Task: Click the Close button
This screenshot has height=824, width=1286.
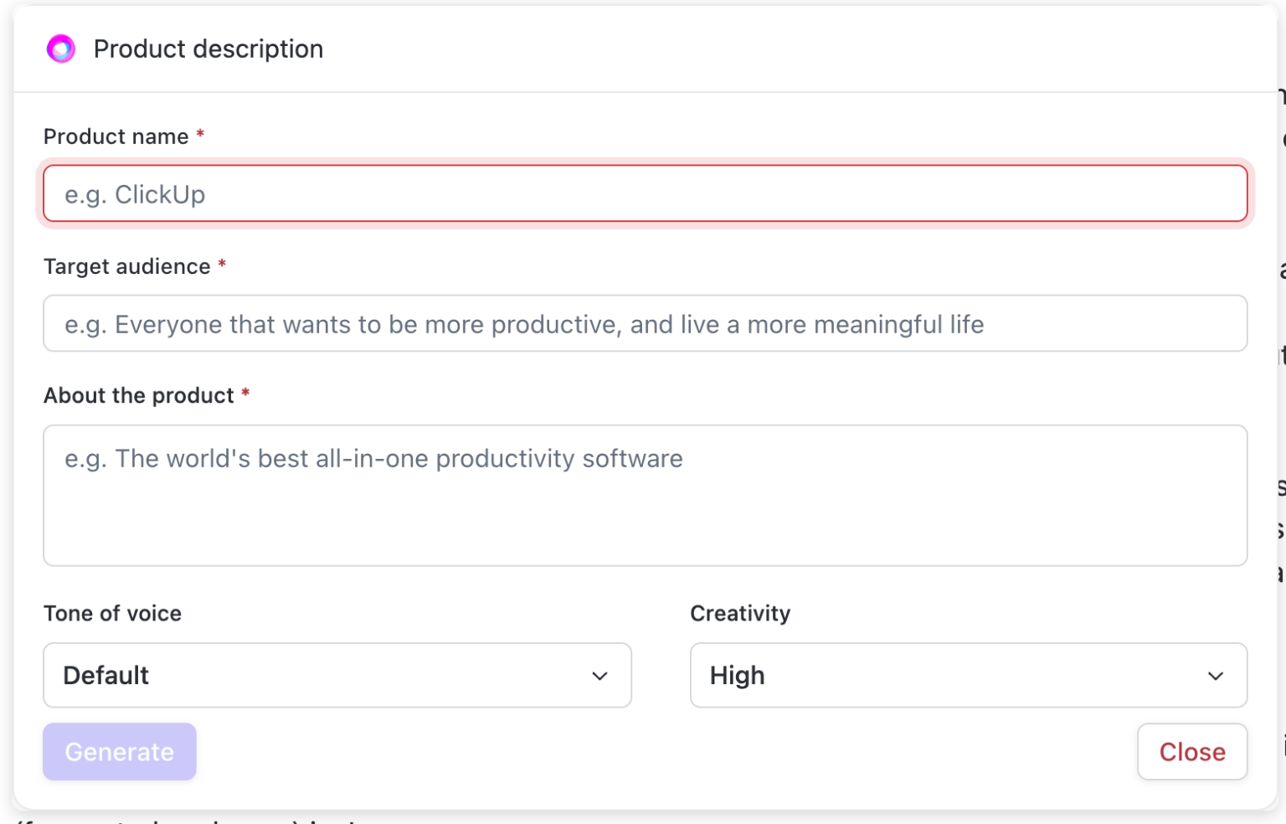Action: [x=1191, y=751]
